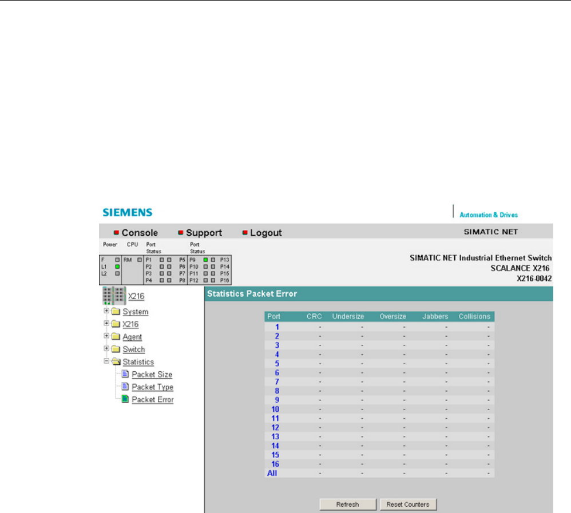The image size is (571, 513).
Task: Expand the System folder node
Action: [x=106, y=311]
